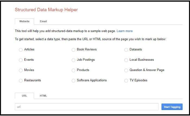This screenshot has width=190, height=116.
Task: Choose the Job Postings option
Action: (x=74, y=60)
